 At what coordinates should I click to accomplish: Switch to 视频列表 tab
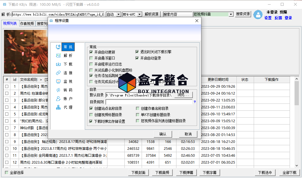click(x=10, y=23)
